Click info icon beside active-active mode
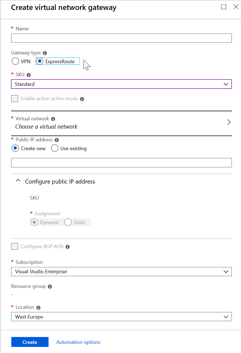Image resolution: width=241 pixels, height=353 pixels. pyautogui.click(x=82, y=99)
